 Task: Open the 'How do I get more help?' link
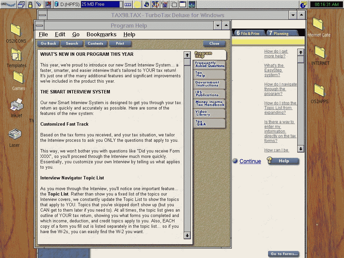(x=276, y=53)
